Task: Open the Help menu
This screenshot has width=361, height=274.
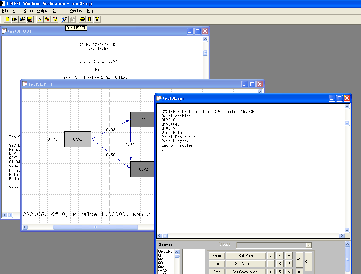Action: pos(90,11)
